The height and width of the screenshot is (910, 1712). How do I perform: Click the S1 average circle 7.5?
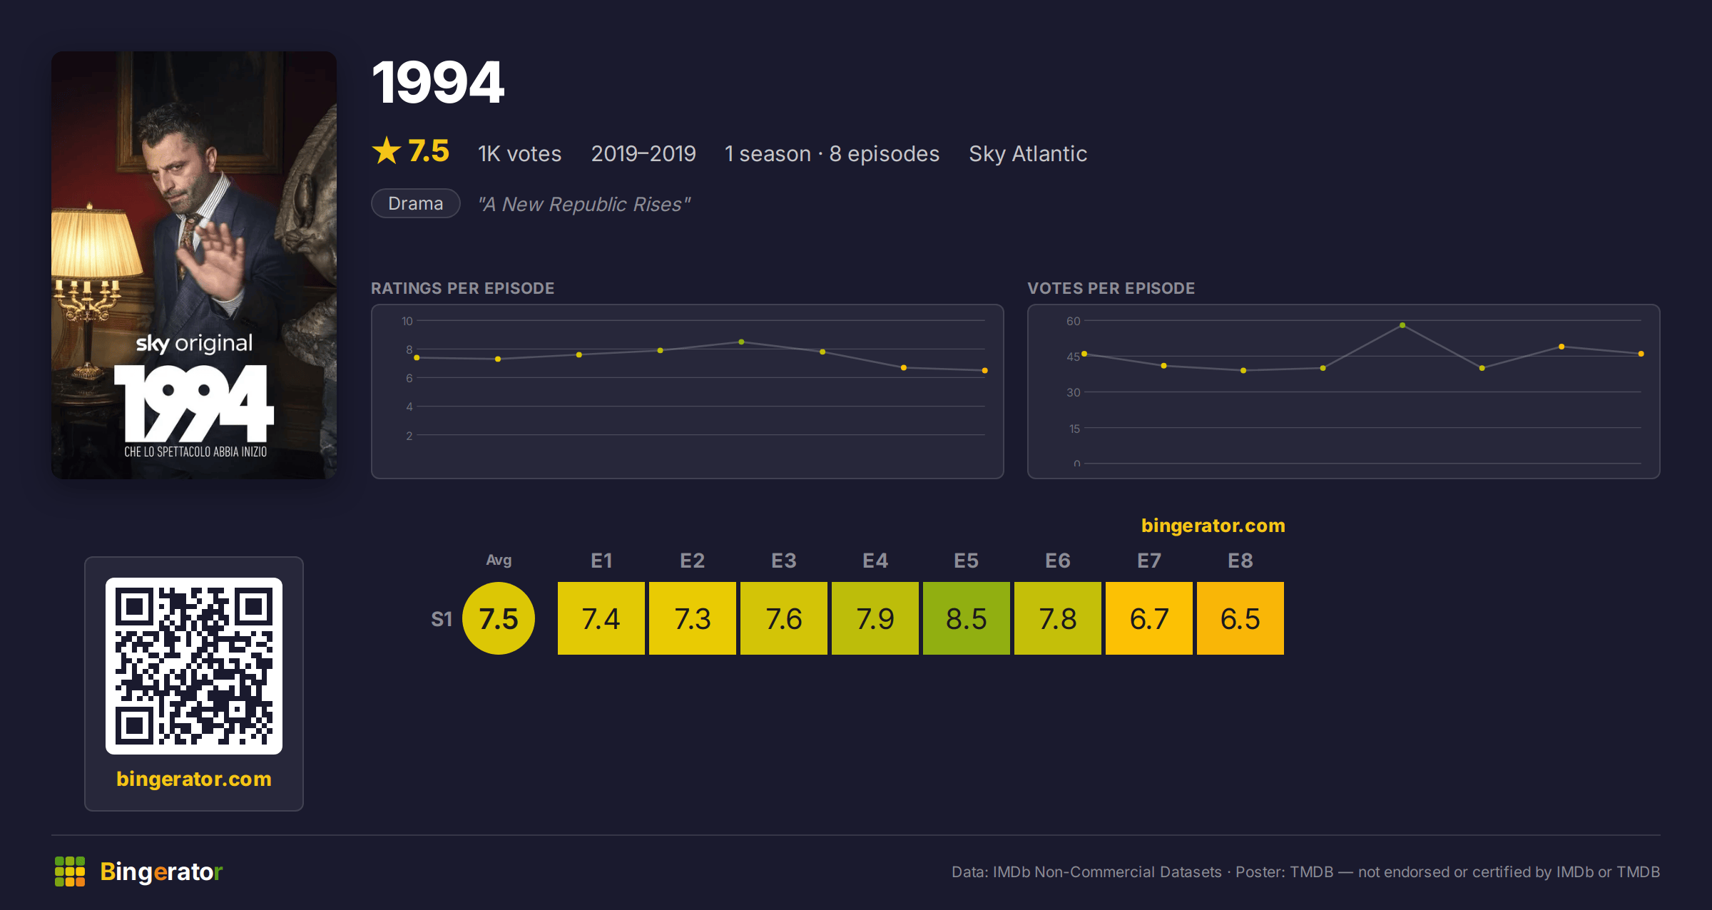click(x=499, y=618)
